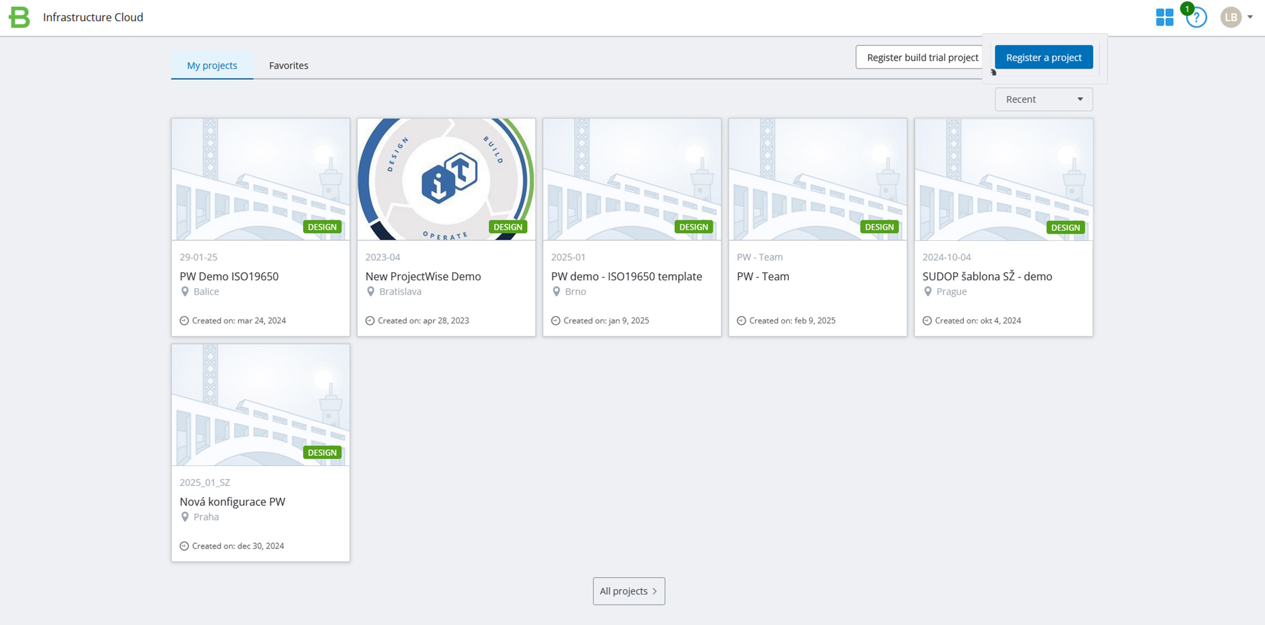Open the help question mark icon
The image size is (1265, 625).
click(1195, 18)
